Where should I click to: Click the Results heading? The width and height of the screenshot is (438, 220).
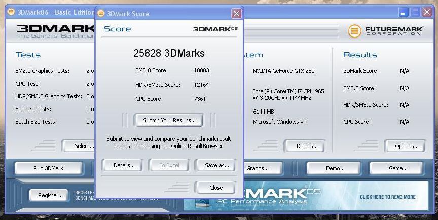[x=360, y=55]
